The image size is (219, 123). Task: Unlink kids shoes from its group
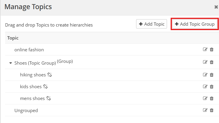[x=45, y=87]
